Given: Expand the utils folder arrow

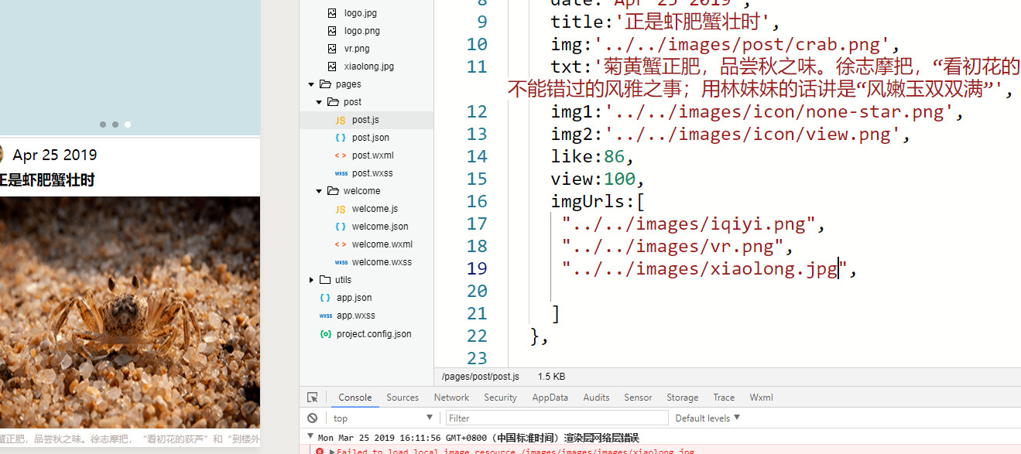Looking at the screenshot, I should (311, 280).
